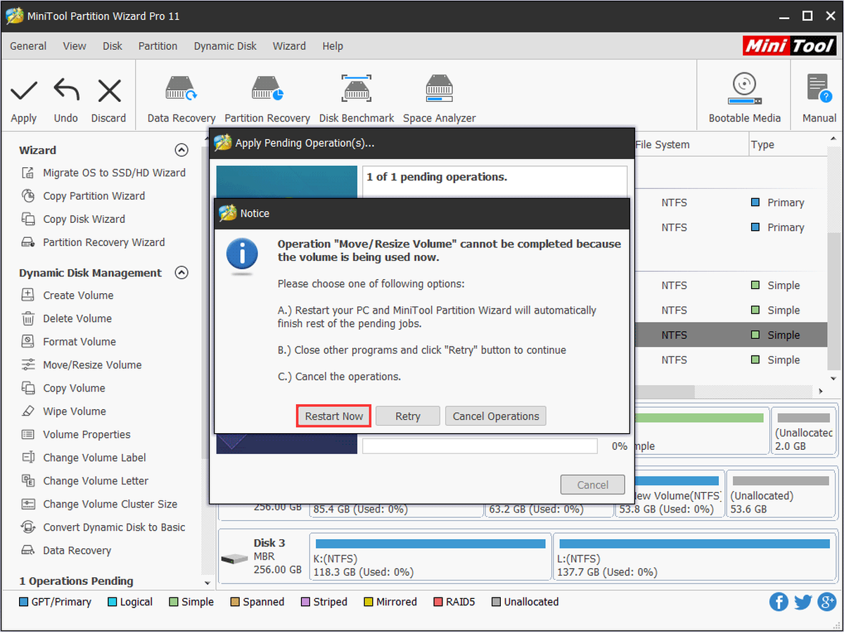Click the Facebook share icon

(779, 602)
